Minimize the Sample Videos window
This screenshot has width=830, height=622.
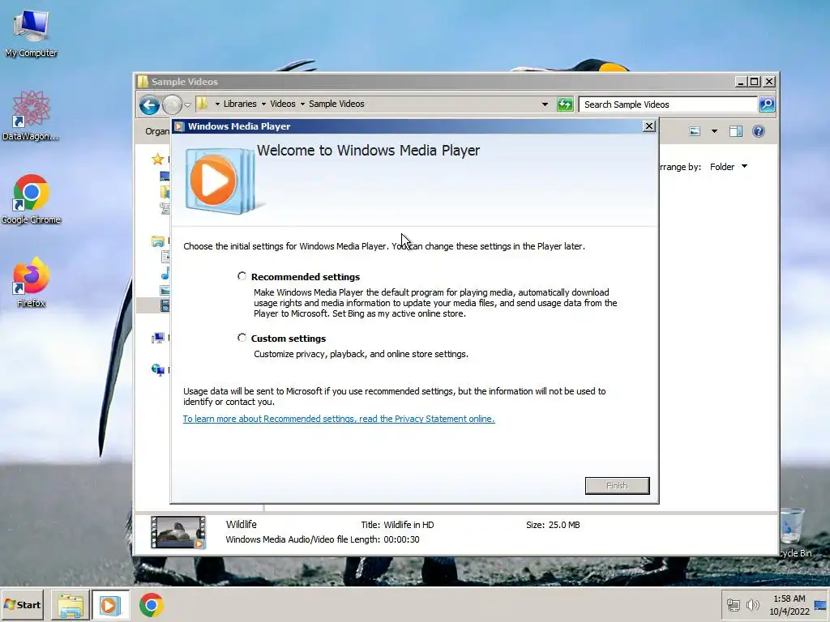741,82
